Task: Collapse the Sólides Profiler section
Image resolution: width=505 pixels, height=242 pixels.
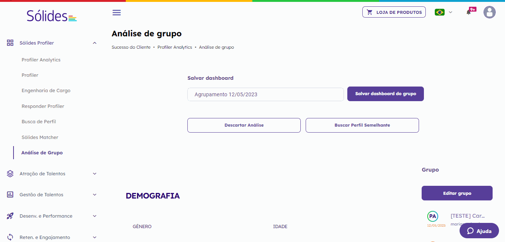Action: pos(95,43)
